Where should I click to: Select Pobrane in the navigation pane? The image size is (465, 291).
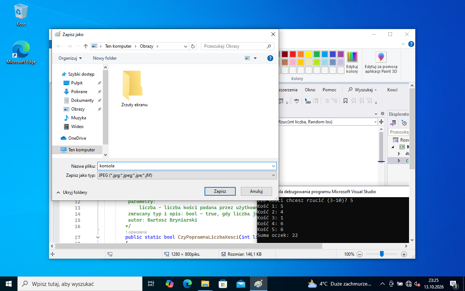tap(79, 92)
